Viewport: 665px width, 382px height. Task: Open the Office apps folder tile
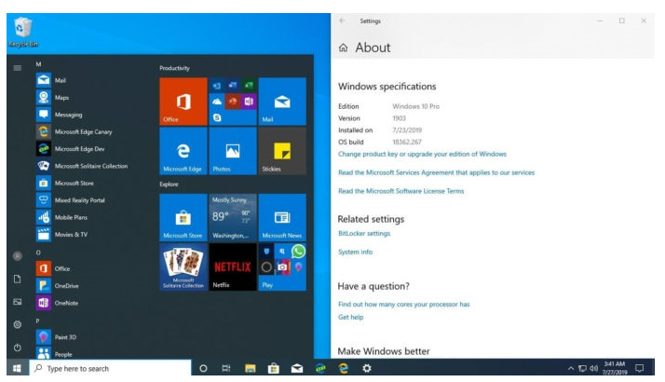point(233,102)
